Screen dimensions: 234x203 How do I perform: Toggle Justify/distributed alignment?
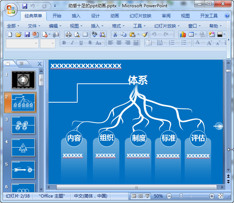[136, 43]
